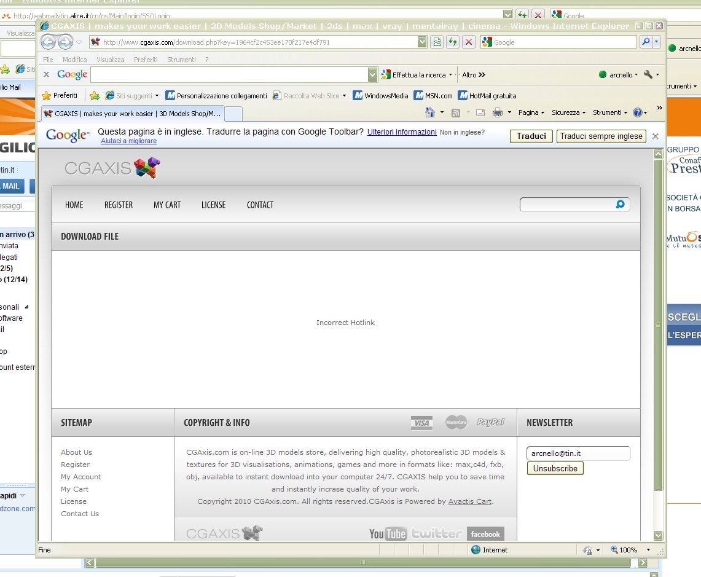Open the REGISTER navigation link
The width and height of the screenshot is (701, 577).
119,205
